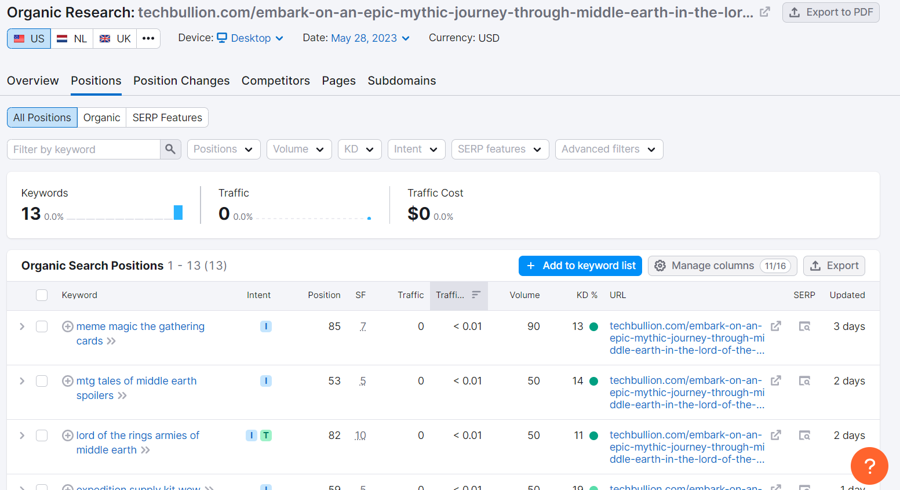Viewport: 900px width, 490px height.
Task: Switch database to NL
Action: (72, 38)
